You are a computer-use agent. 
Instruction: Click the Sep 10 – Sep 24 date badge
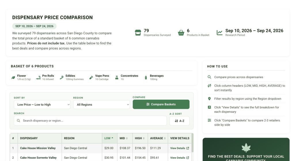[x=35, y=26]
